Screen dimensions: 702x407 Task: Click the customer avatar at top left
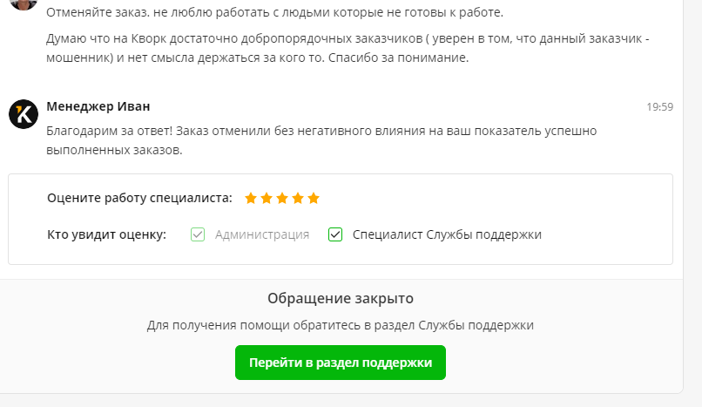pyautogui.click(x=24, y=3)
